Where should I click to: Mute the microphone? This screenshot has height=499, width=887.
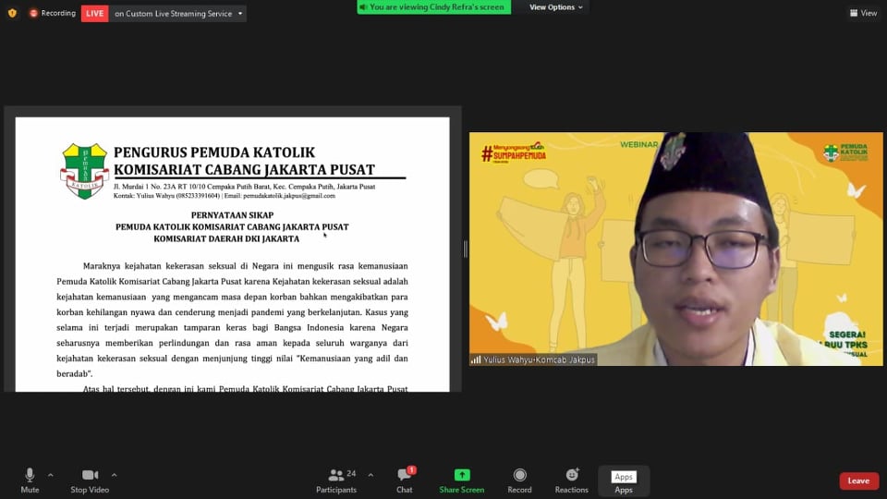coord(30,481)
